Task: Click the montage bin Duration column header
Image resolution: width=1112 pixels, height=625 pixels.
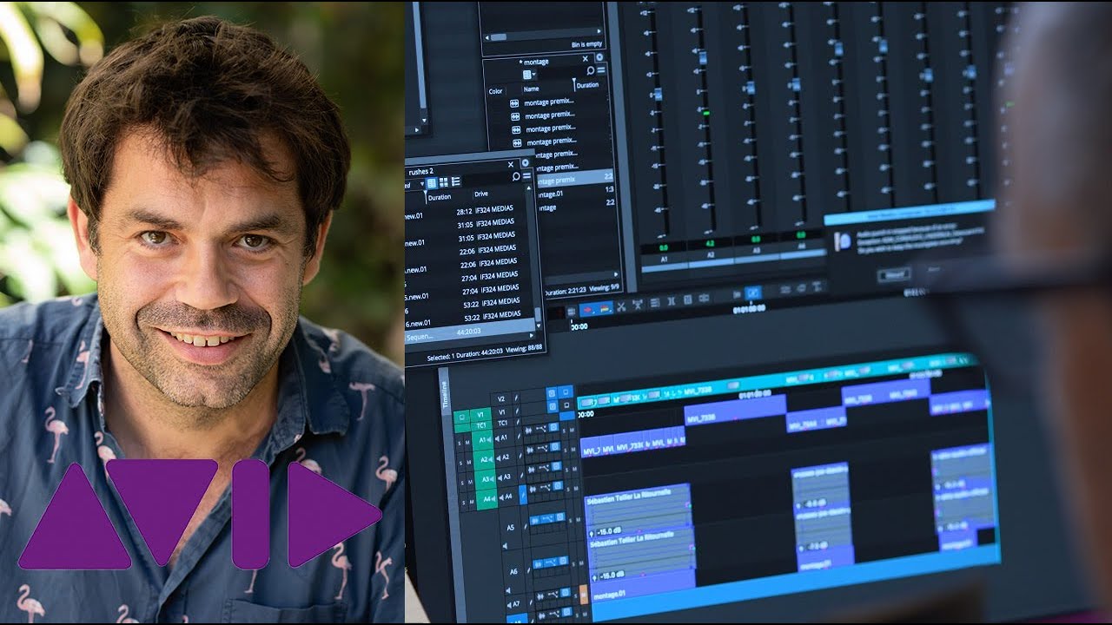Action: point(587,85)
